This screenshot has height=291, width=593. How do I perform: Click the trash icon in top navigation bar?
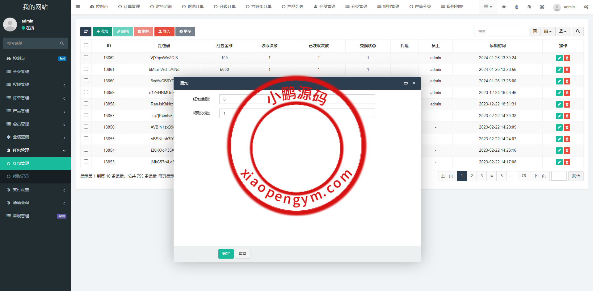pyautogui.click(x=517, y=7)
